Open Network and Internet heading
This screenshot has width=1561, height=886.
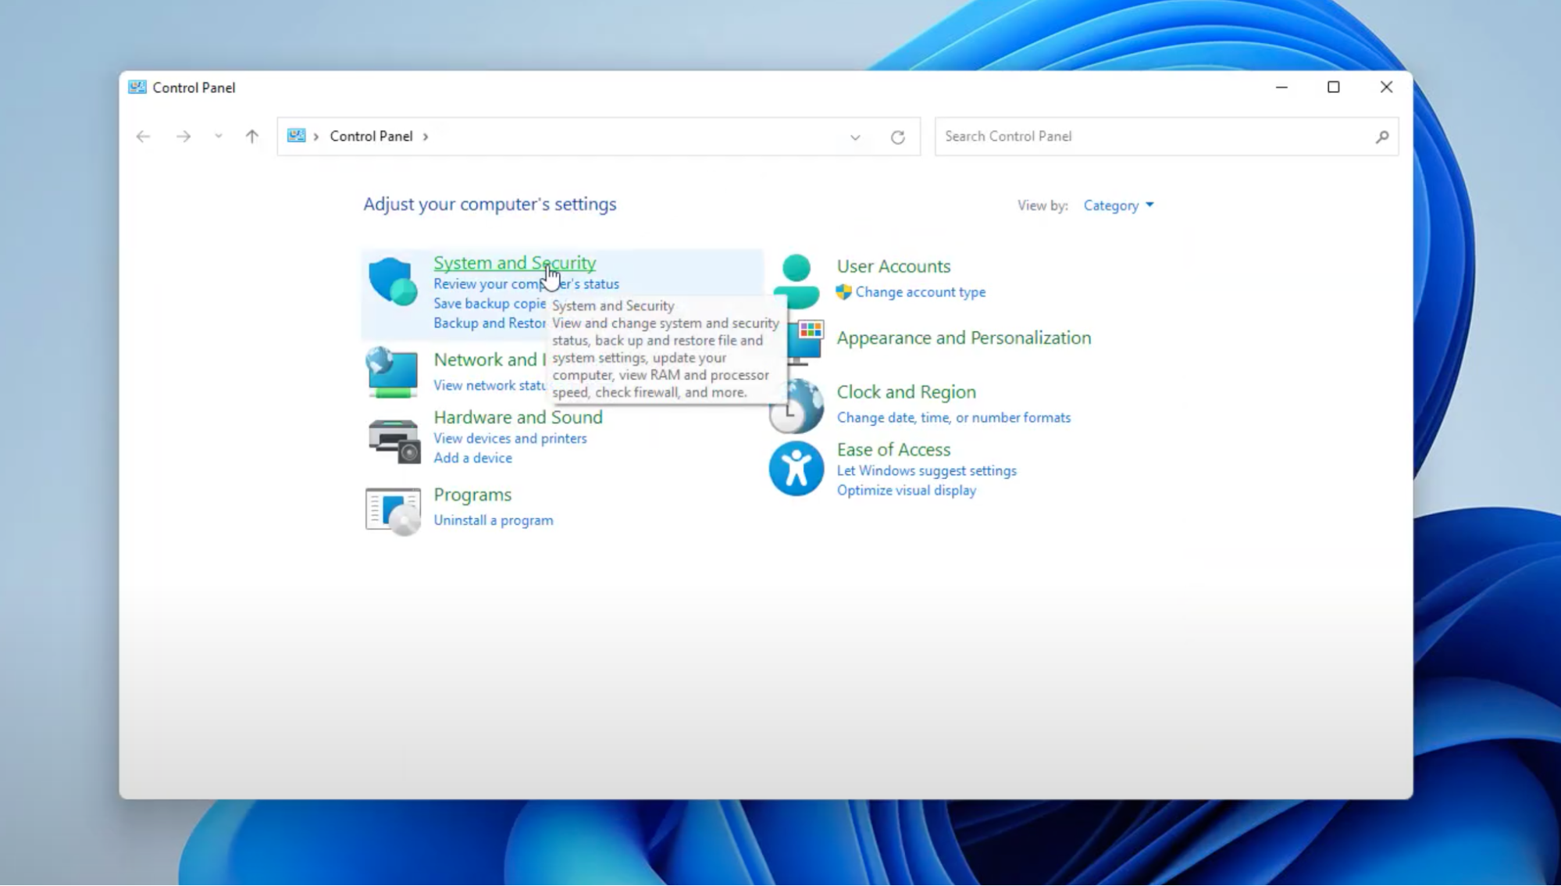coord(490,359)
